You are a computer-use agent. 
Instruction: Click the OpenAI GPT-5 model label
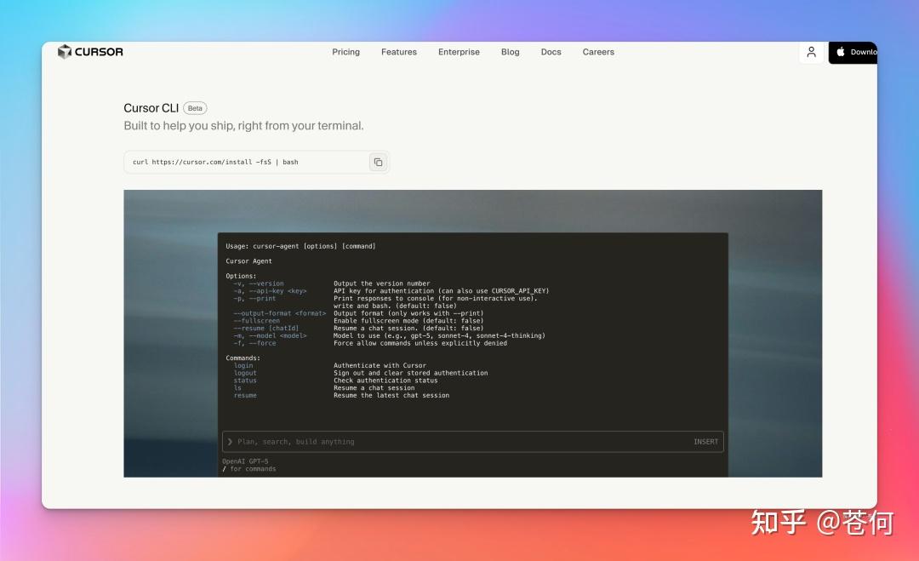click(x=246, y=461)
